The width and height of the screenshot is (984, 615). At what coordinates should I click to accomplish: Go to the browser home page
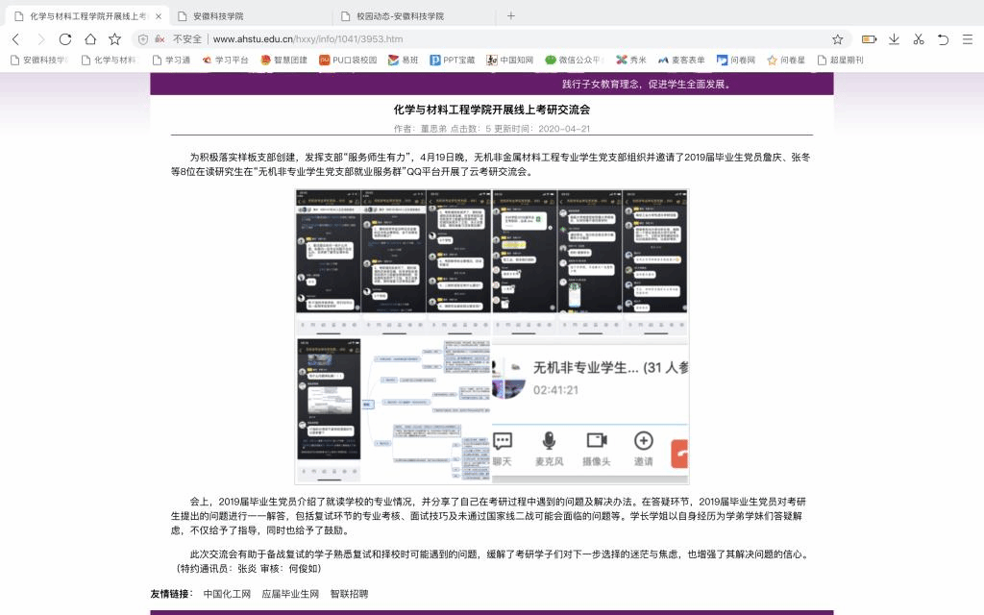click(x=90, y=39)
